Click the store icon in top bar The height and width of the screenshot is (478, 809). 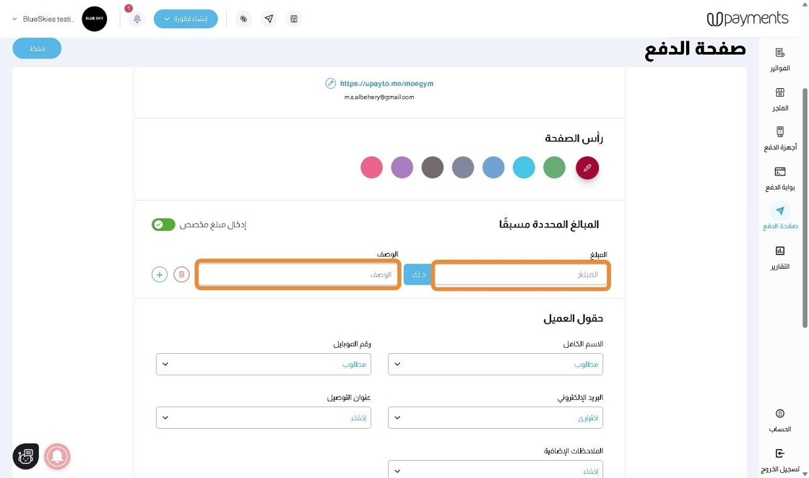tap(294, 19)
